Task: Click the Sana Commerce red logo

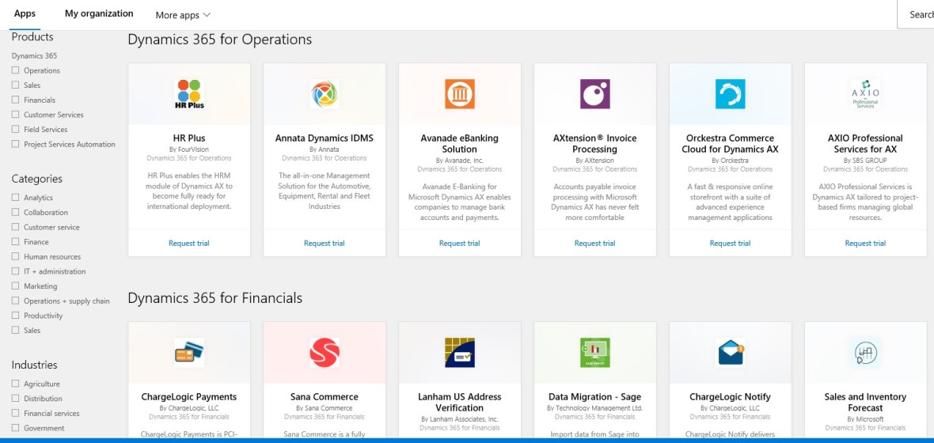Action: [x=325, y=352]
